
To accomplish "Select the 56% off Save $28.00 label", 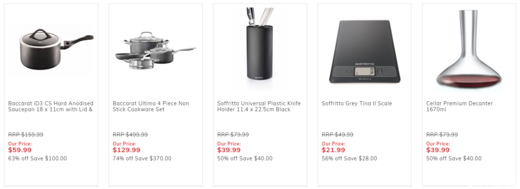I will tap(349, 159).
